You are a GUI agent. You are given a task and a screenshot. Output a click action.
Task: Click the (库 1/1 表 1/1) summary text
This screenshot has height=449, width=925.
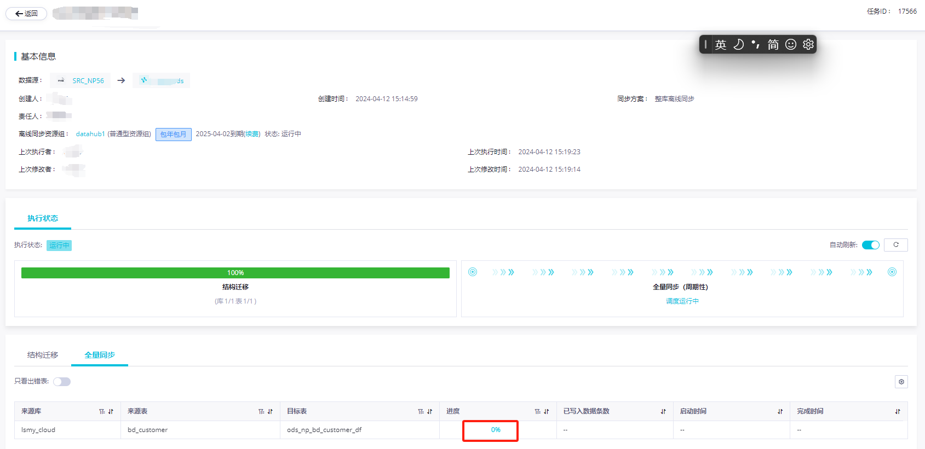[x=235, y=301]
